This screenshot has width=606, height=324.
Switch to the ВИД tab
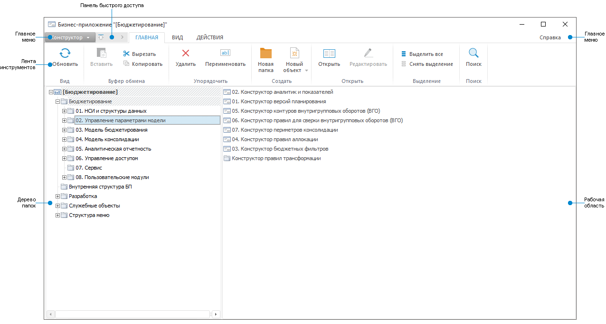tap(177, 37)
